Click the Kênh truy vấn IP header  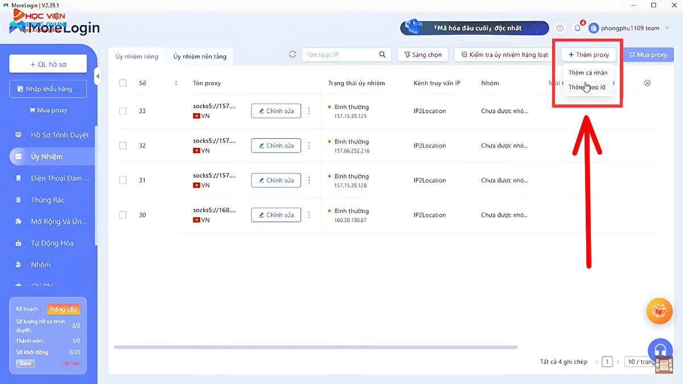coord(437,83)
